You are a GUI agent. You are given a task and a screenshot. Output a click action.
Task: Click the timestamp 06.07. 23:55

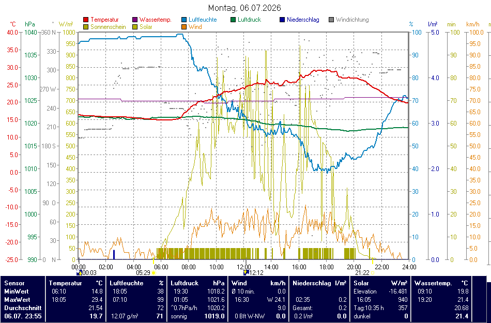(23, 316)
